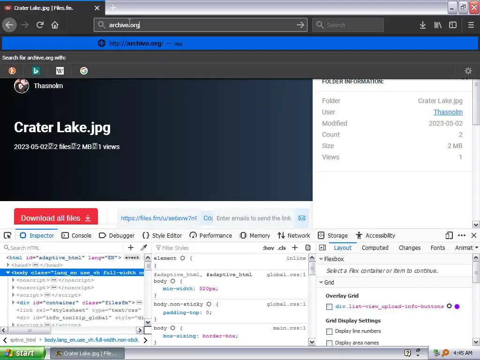Click the Thasnolm avatar picture
This screenshot has height=360, width=480.
22,86
